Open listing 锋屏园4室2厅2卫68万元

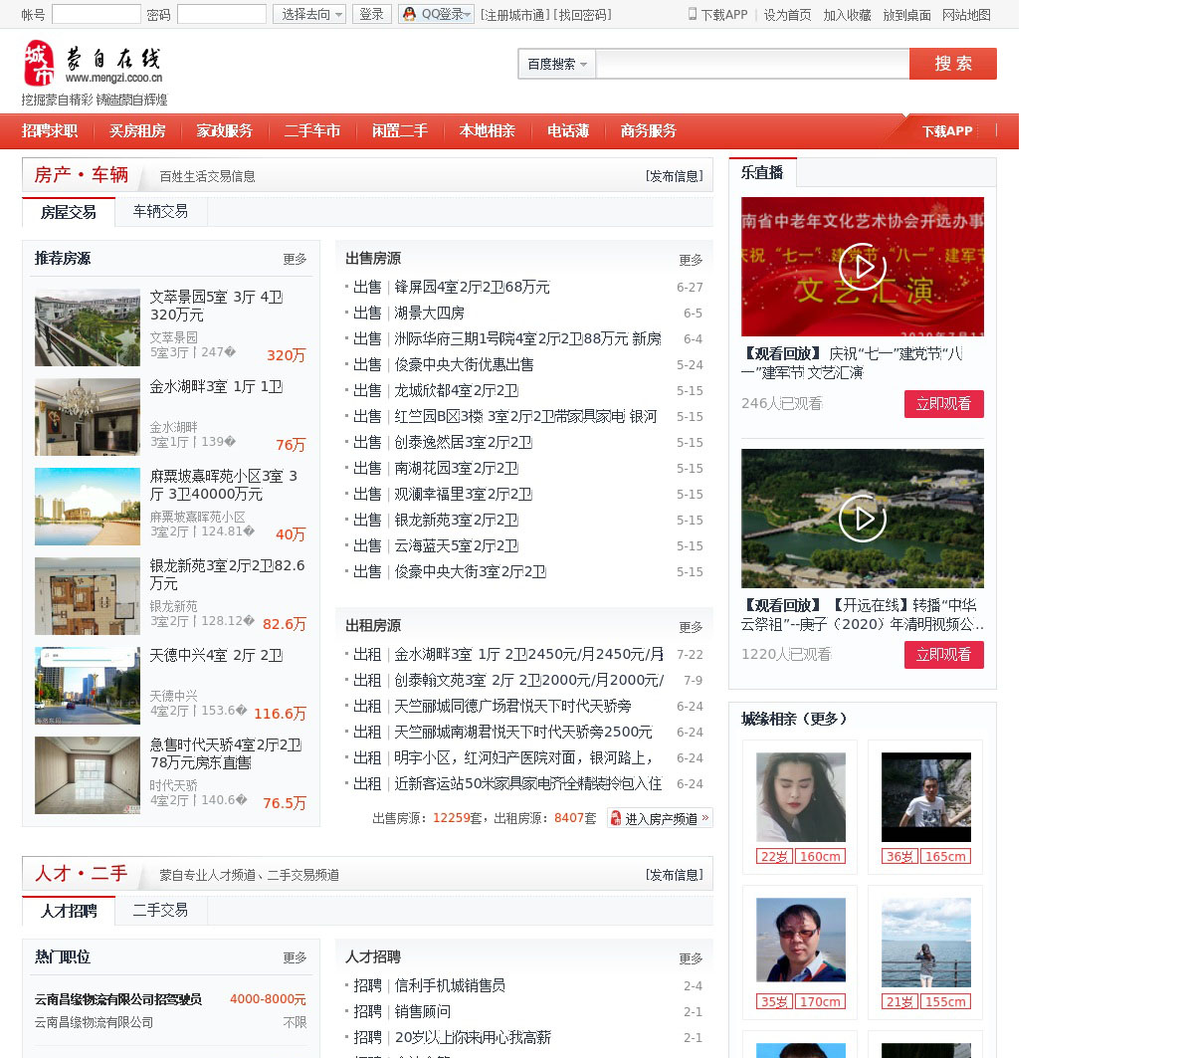472,287
